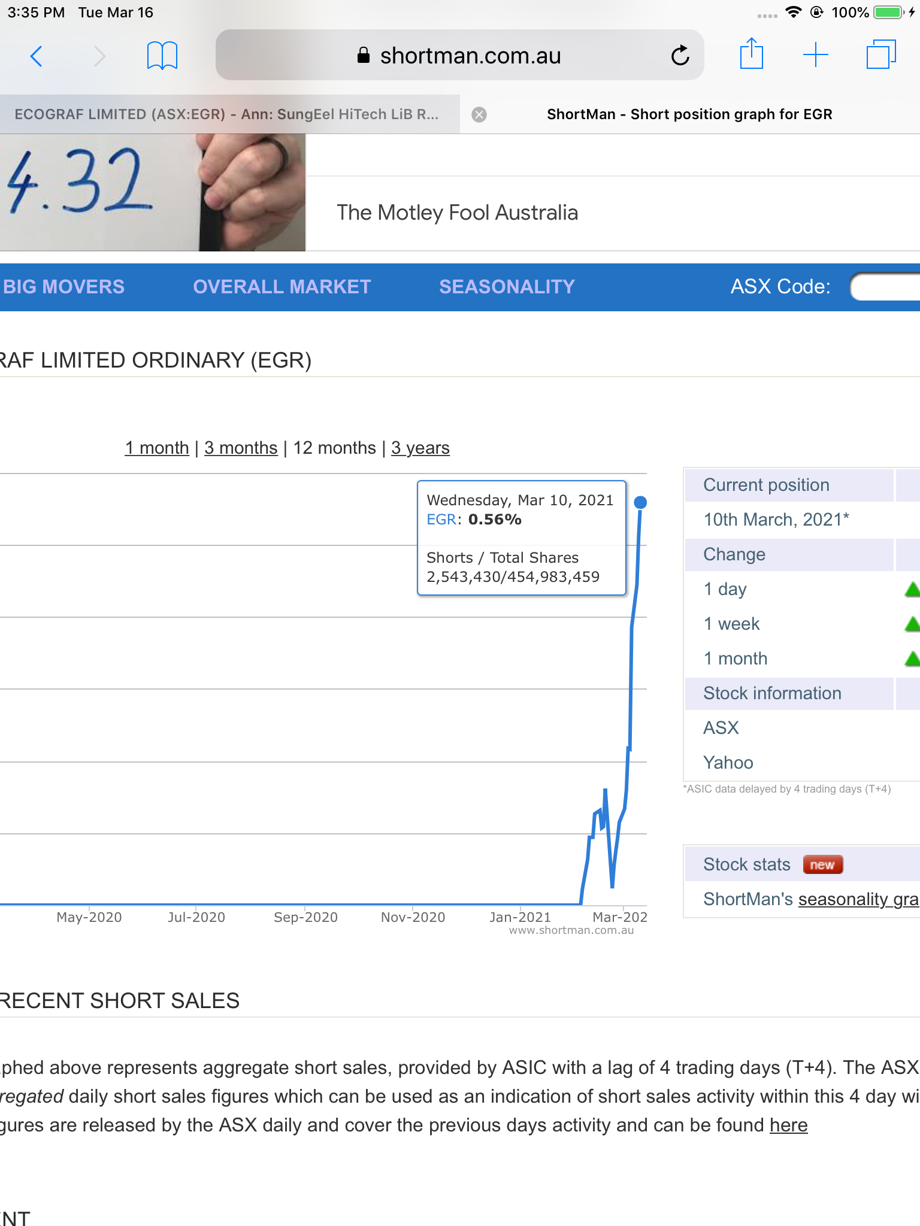Tap the blue data point atop the chart
The height and width of the screenshot is (1226, 920).
(x=640, y=502)
